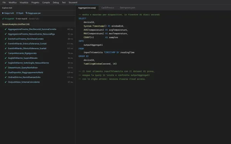Screen dimensions: 231x144
Task: Click 'TumblingWindow(second, 10)' in the editor
Action: point(100,64)
